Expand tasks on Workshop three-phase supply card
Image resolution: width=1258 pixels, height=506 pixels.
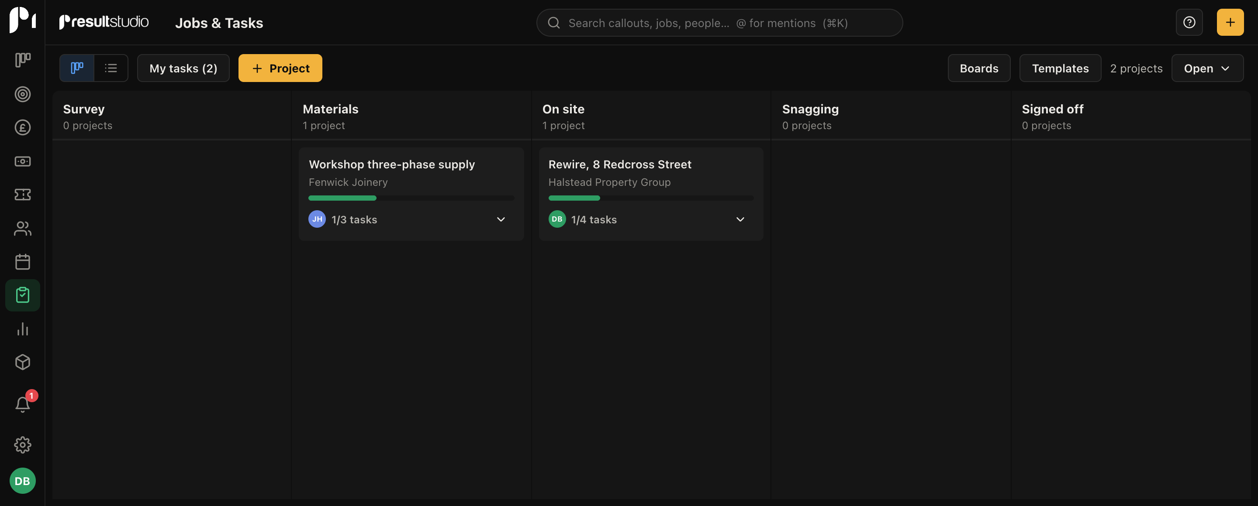501,219
